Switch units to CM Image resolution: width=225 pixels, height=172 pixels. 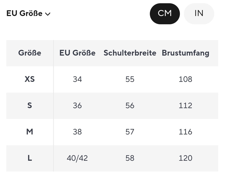[165, 14]
